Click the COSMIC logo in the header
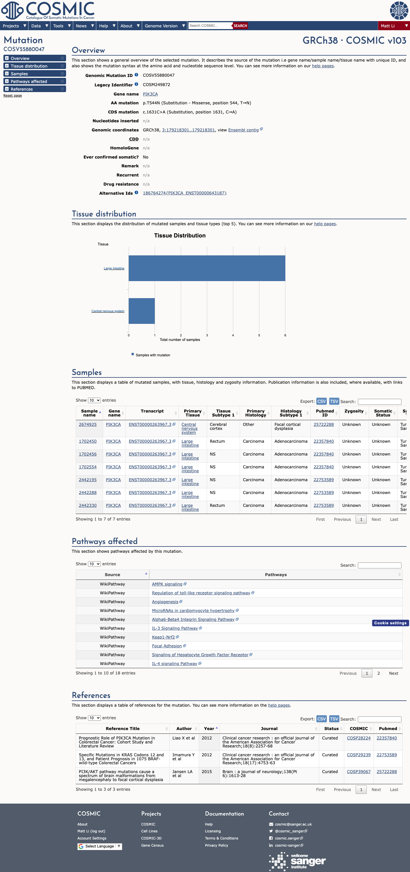This screenshot has width=410, height=872. pos(48,11)
